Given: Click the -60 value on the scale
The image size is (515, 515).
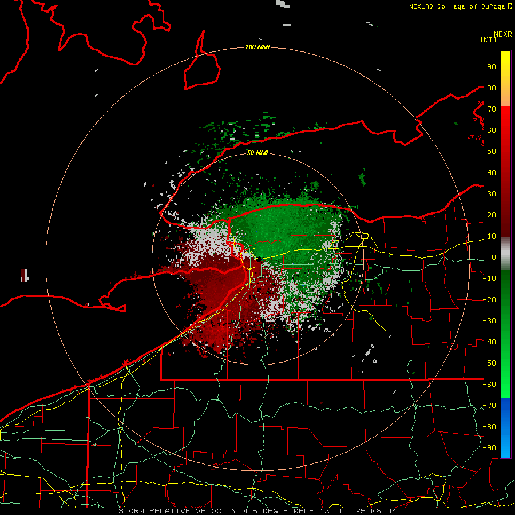Looking at the screenshot, I should (489, 385).
